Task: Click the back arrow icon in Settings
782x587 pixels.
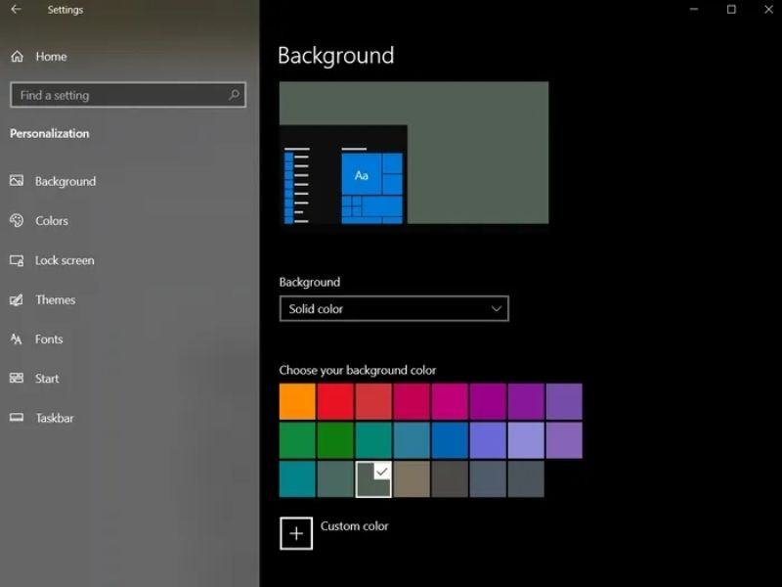Action: click(x=16, y=10)
